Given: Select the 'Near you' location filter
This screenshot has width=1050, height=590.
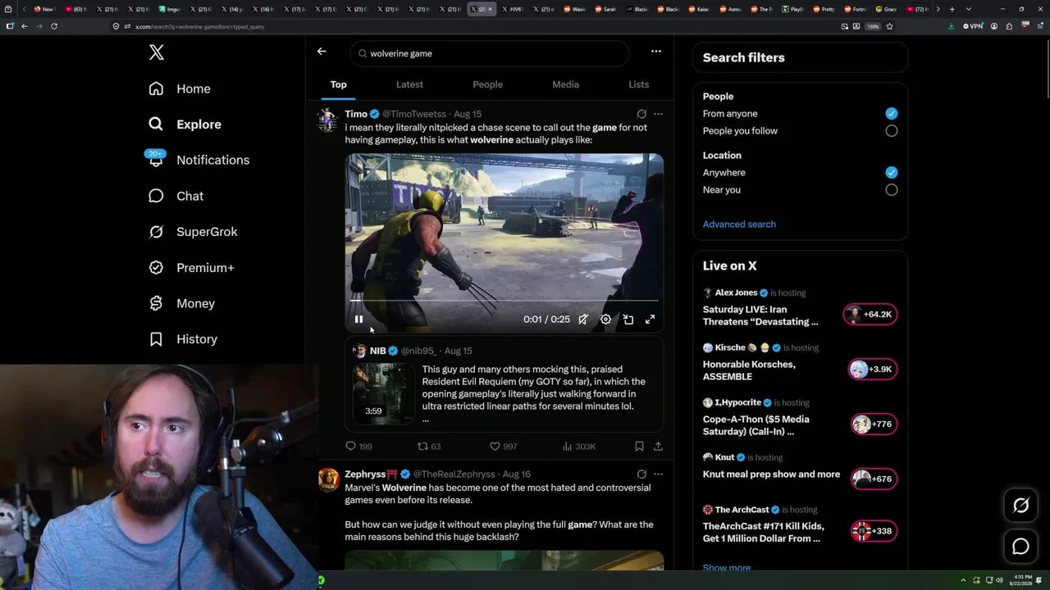Looking at the screenshot, I should 892,190.
